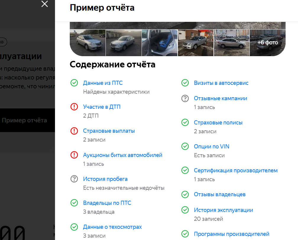
Task: Click the green check icon near Страховые полисы
Action: point(185,122)
